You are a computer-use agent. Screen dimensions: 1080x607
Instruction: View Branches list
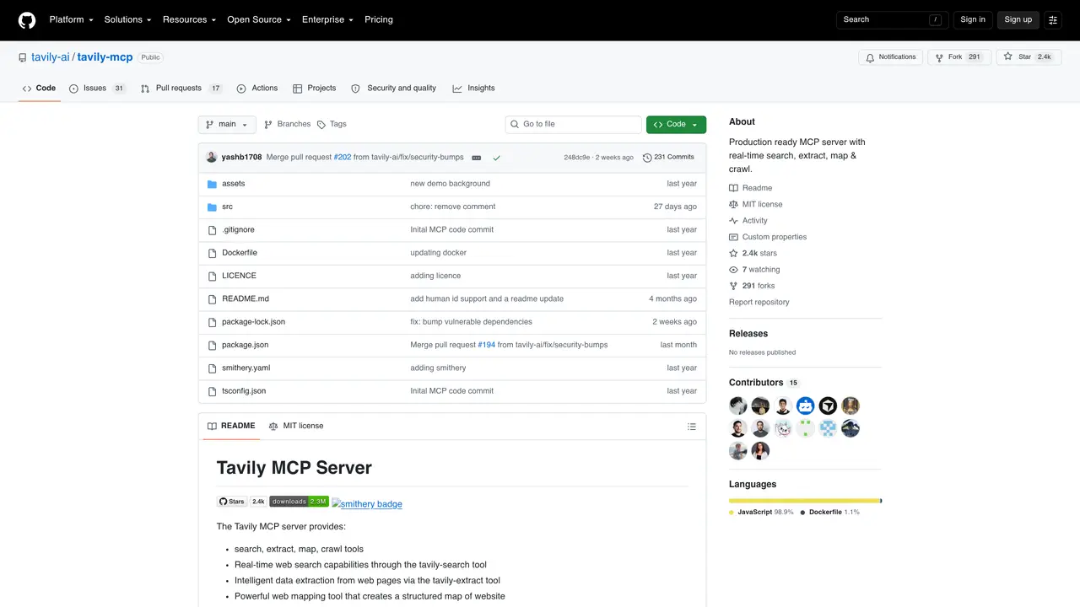click(287, 125)
